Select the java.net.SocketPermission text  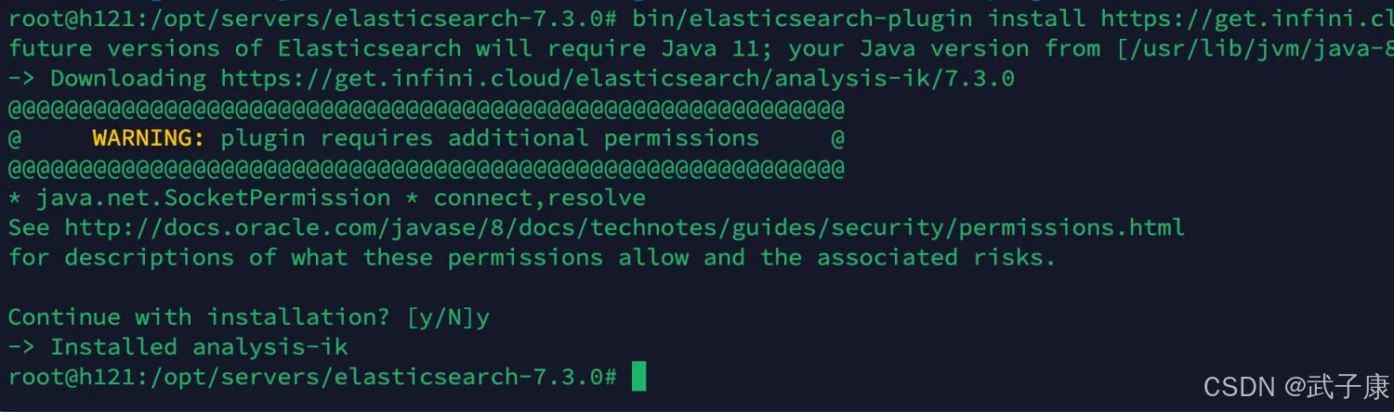pos(213,198)
